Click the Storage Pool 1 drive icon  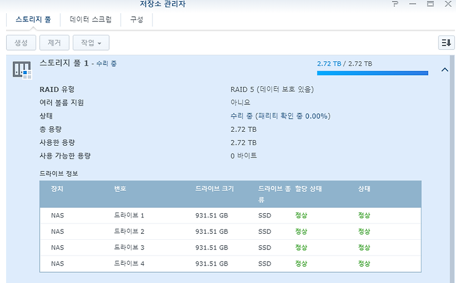pyautogui.click(x=22, y=70)
